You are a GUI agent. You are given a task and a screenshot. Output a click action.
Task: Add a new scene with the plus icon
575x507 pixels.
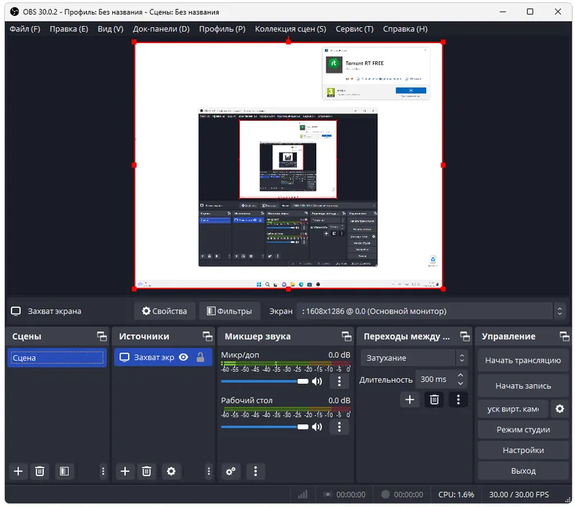pyautogui.click(x=18, y=471)
